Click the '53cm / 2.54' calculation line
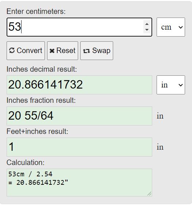 [30, 174]
